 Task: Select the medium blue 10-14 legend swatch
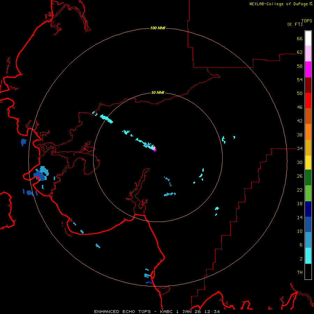pos(308,224)
